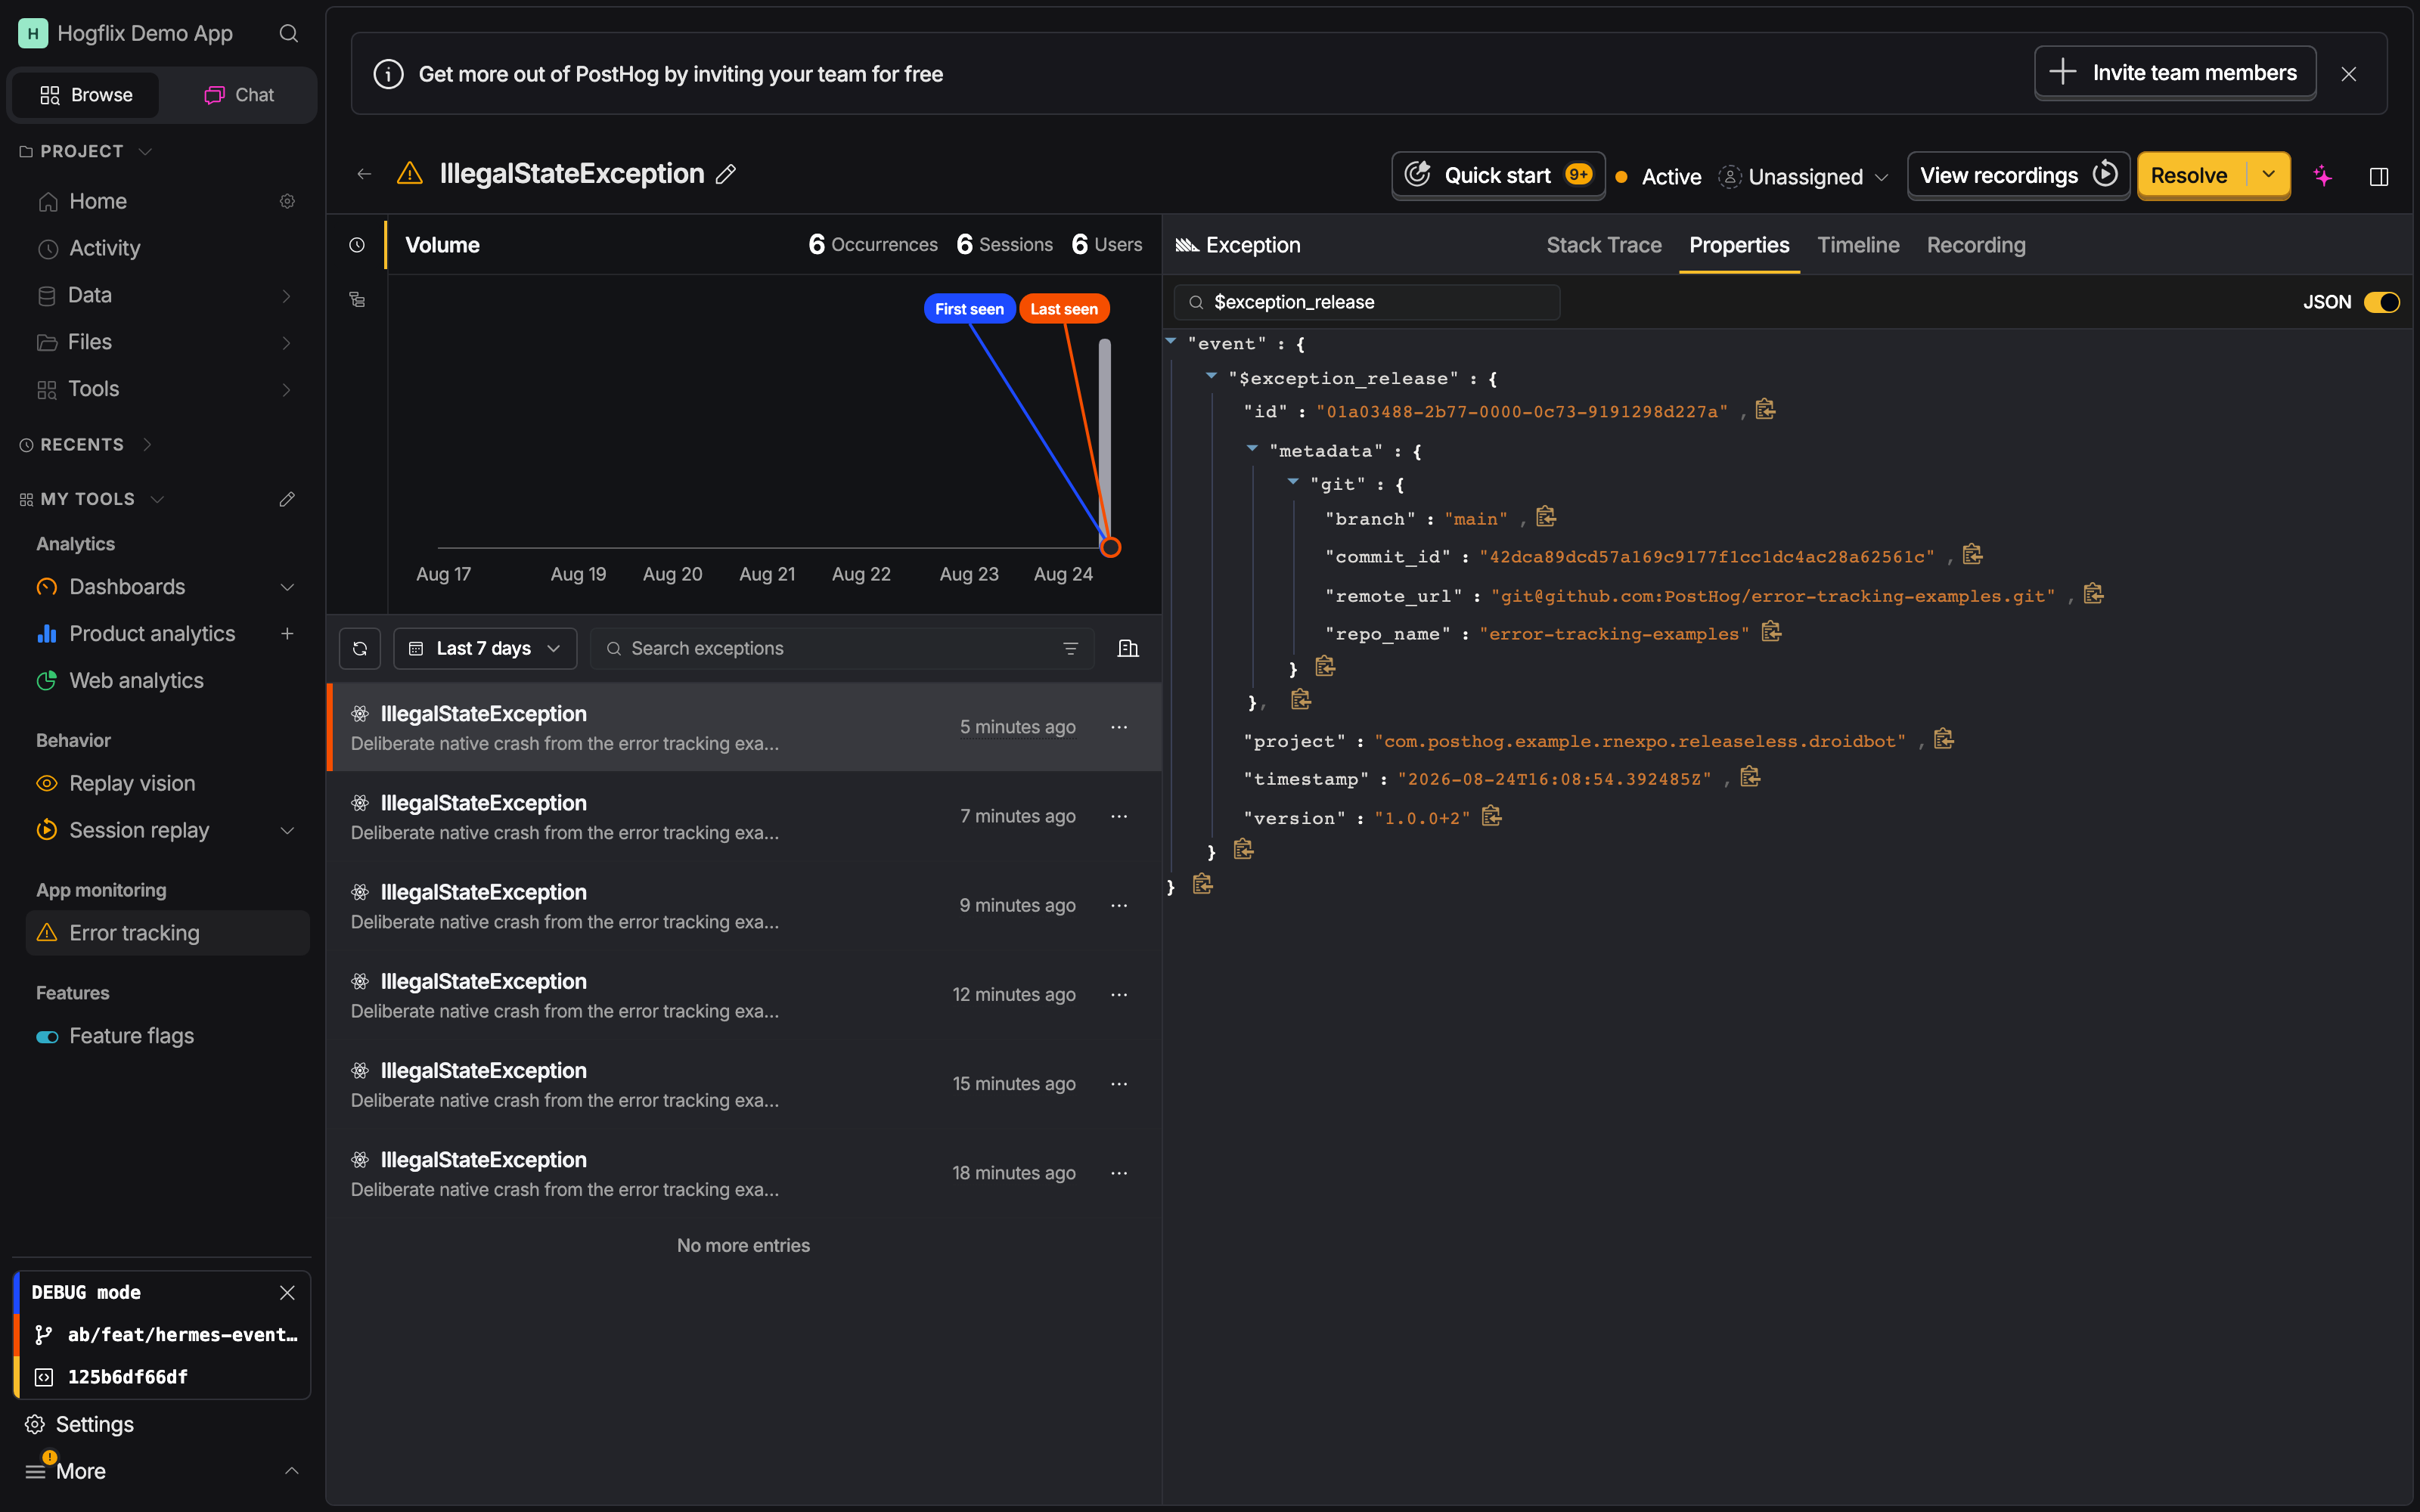Viewport: 2420px width, 1512px height.
Task: Toggle the JSON view switch
Action: (2381, 302)
